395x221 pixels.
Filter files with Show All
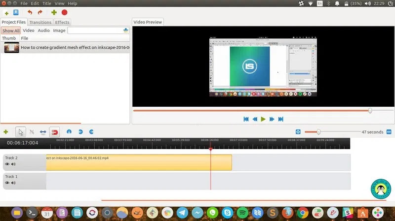coord(11,31)
